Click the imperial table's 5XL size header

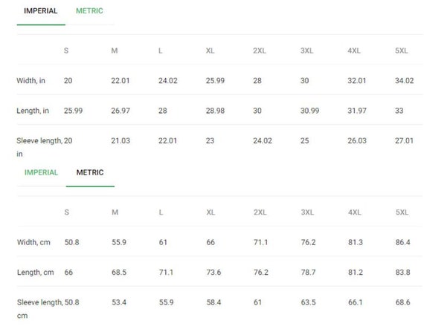click(x=401, y=51)
